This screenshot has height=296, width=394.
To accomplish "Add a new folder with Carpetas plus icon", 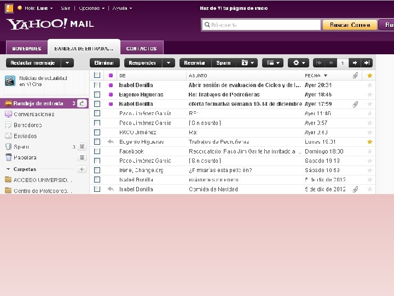I will [82, 169].
